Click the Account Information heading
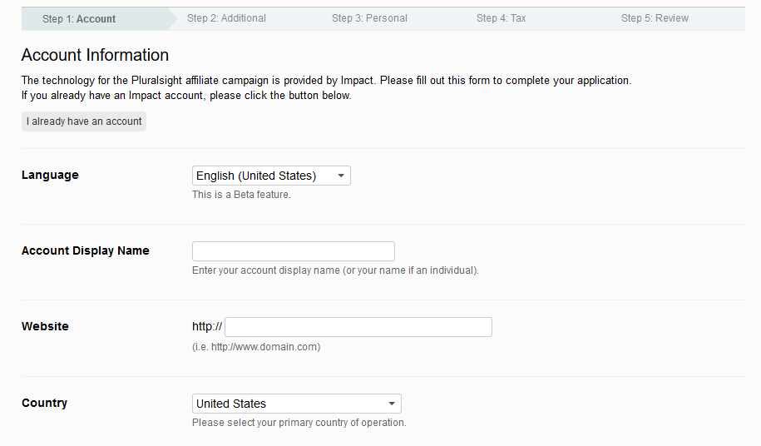Image resolution: width=761 pixels, height=446 pixels. tap(95, 55)
